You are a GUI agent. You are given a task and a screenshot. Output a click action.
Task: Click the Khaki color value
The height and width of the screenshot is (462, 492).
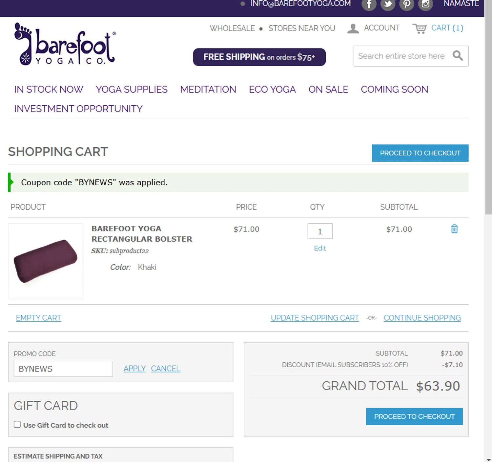click(x=147, y=267)
